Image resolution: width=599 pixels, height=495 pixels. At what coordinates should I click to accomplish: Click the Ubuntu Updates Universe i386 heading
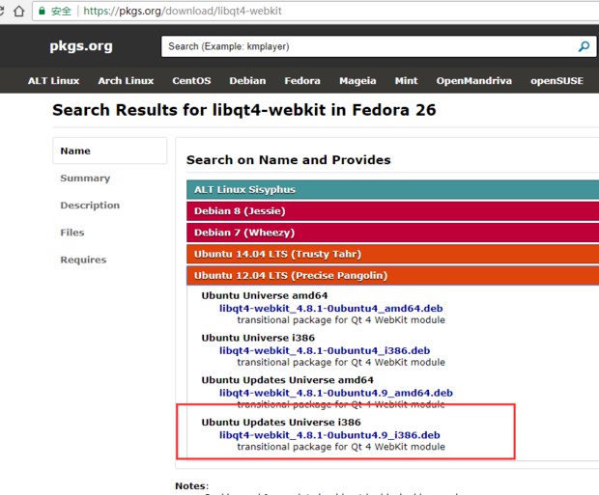[281, 423]
